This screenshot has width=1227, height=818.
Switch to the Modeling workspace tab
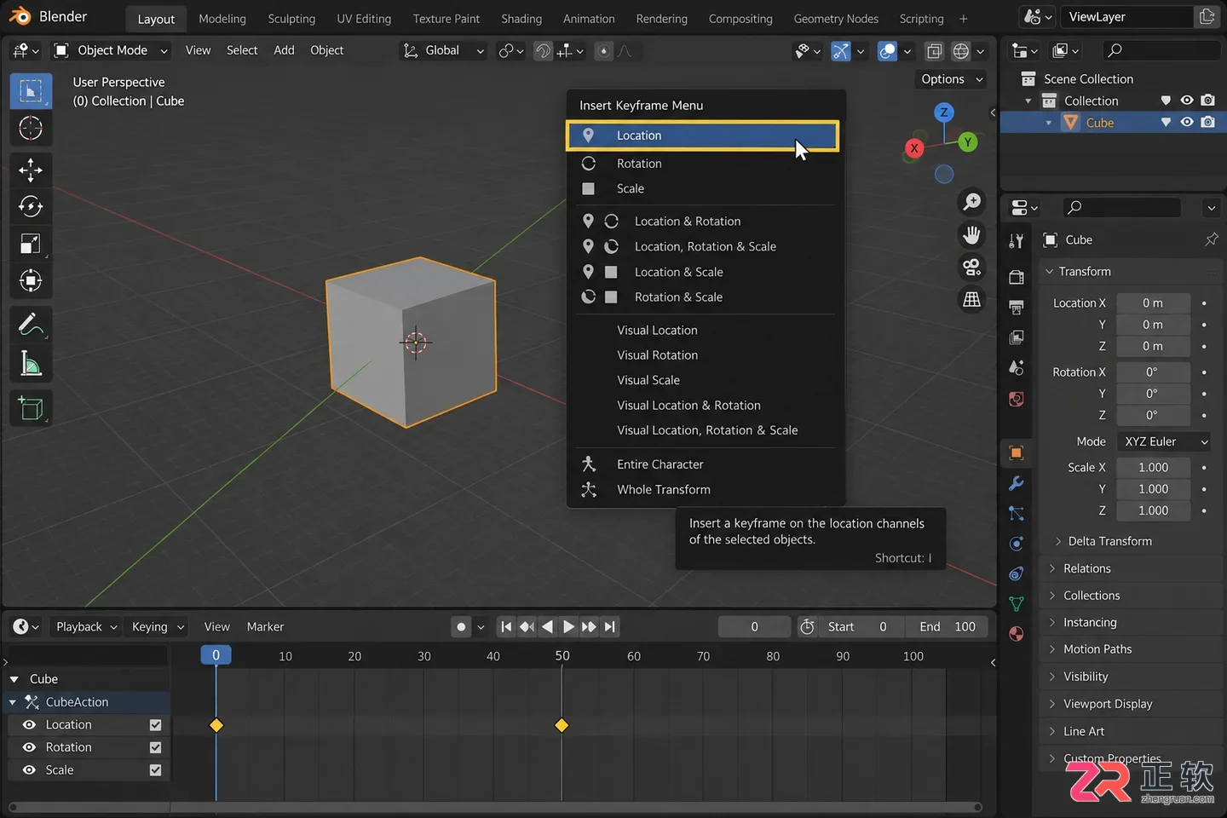click(222, 19)
